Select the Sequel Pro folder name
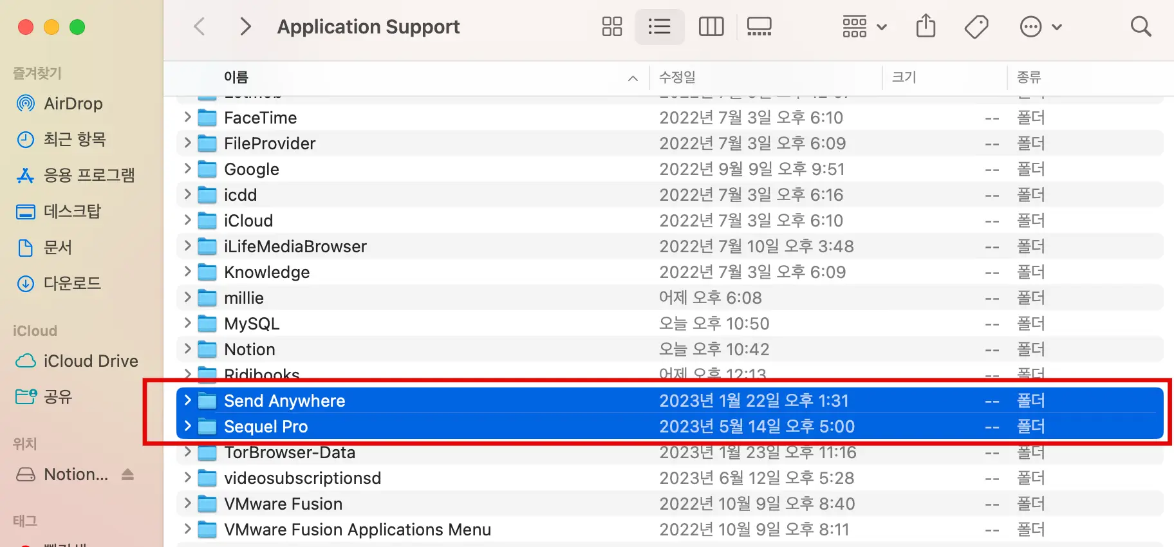This screenshot has width=1174, height=547. click(266, 427)
